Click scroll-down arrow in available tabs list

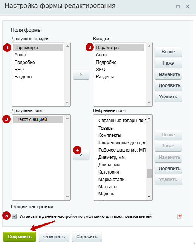[x=67, y=103]
